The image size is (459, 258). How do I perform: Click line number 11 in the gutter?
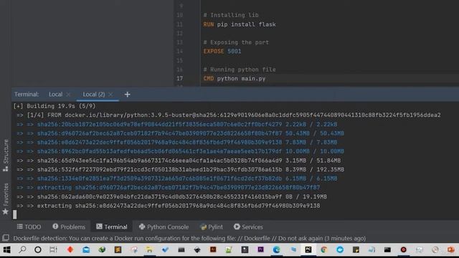coord(179,24)
